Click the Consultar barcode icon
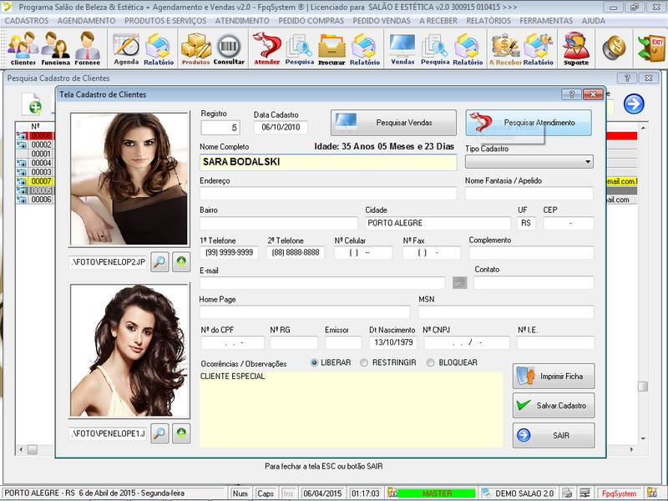 229,49
